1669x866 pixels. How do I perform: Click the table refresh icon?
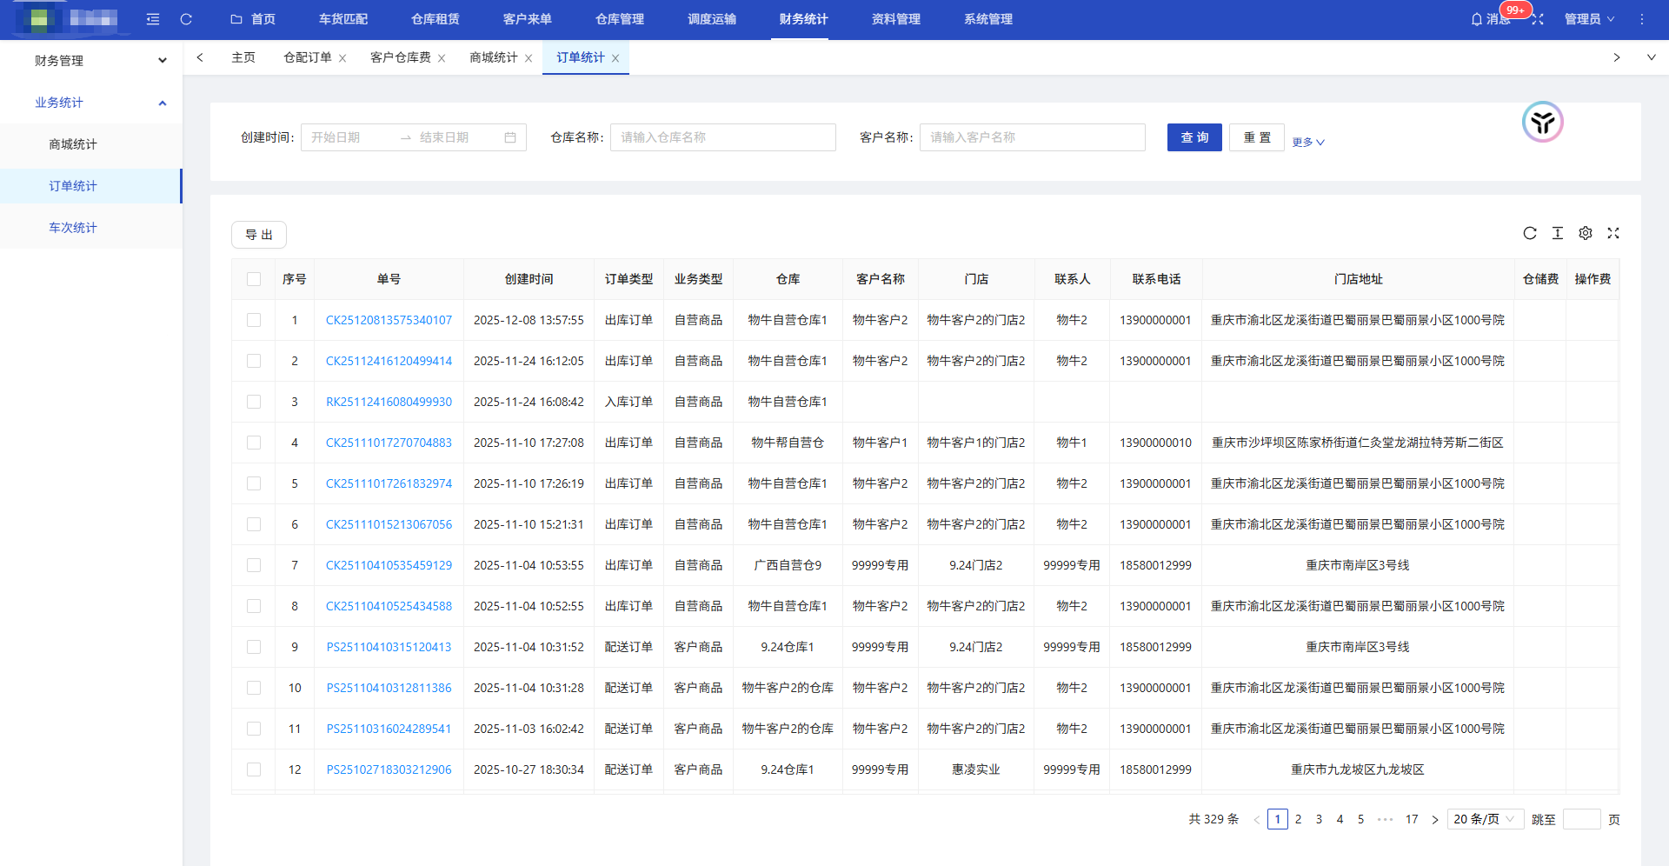pos(1530,233)
